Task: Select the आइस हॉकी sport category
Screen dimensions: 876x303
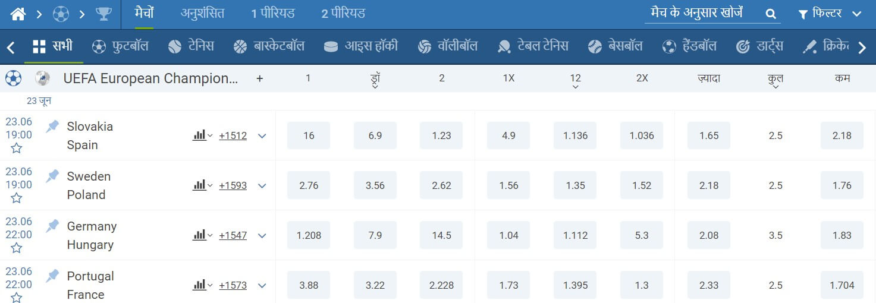Action: click(360, 46)
